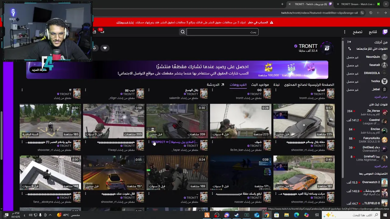The width and height of the screenshot is (390, 219).
Task: Click the warning triangle icon in red banner
Action: pyautogui.click(x=271, y=23)
